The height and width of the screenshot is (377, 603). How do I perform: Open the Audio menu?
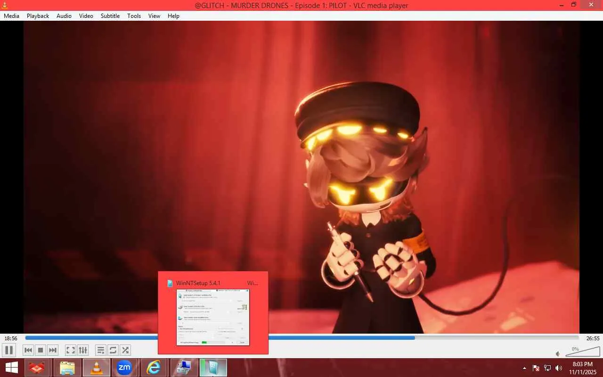pyautogui.click(x=64, y=16)
